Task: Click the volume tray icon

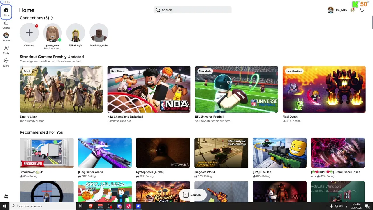Action: pos(341,206)
